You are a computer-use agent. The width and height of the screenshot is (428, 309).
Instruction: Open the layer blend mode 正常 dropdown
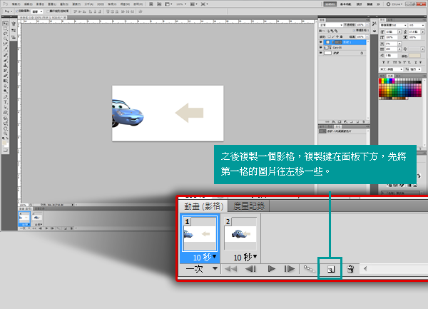click(x=331, y=25)
